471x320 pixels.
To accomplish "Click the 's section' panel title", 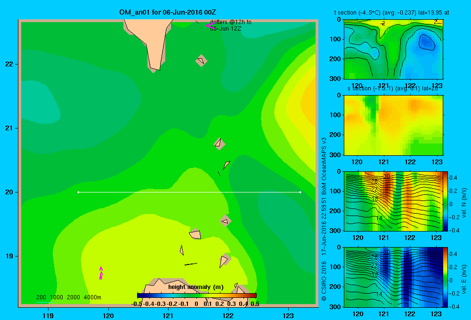I will pos(393,88).
